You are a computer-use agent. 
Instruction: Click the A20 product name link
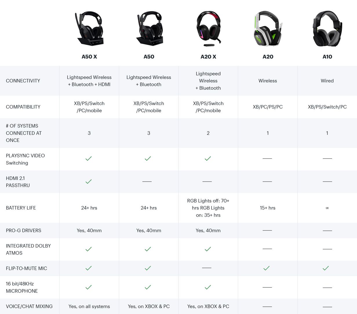point(268,57)
